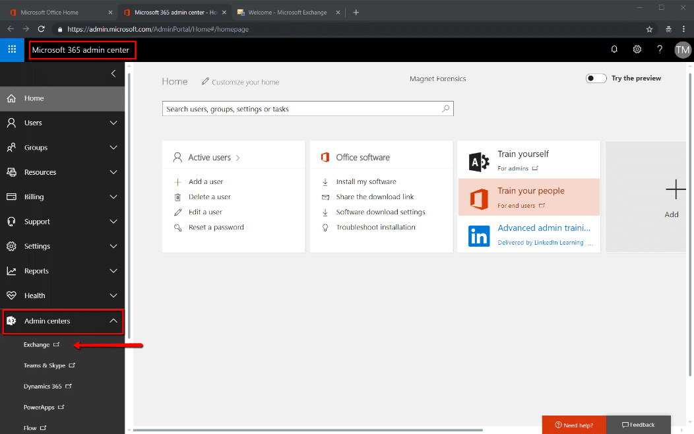The height and width of the screenshot is (434, 694).
Task: Open the settings gear in the header
Action: 637,49
